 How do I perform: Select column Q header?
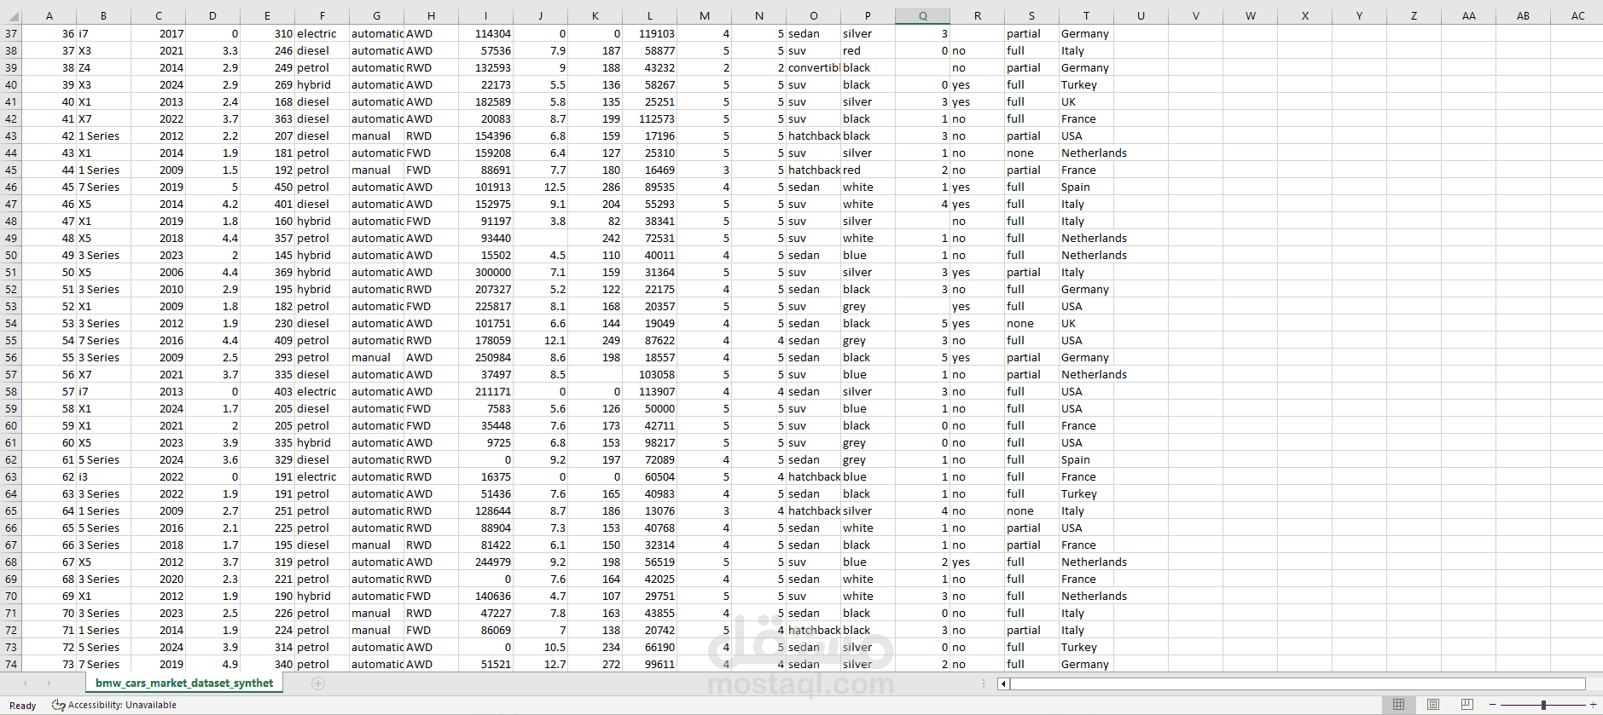[923, 16]
